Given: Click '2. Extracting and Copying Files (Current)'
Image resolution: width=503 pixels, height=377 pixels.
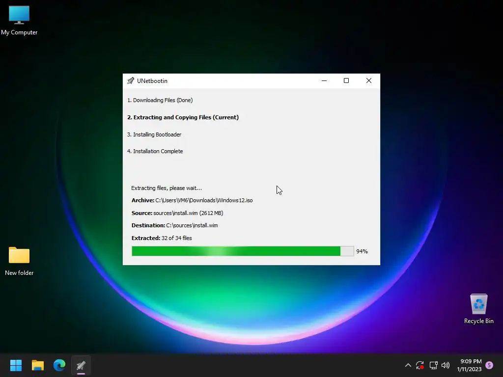Looking at the screenshot, I should [183, 117].
